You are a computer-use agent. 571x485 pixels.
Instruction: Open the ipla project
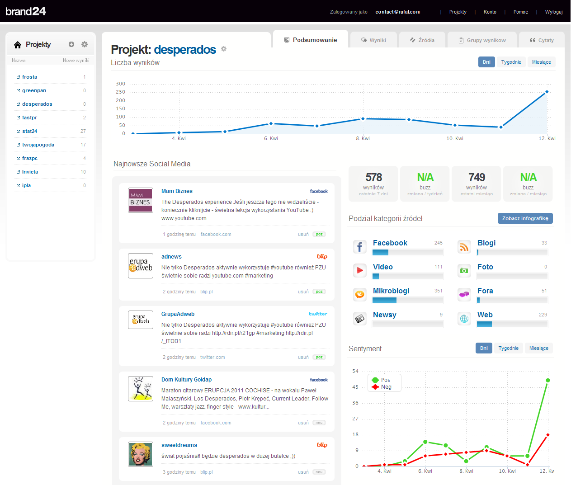coord(26,185)
